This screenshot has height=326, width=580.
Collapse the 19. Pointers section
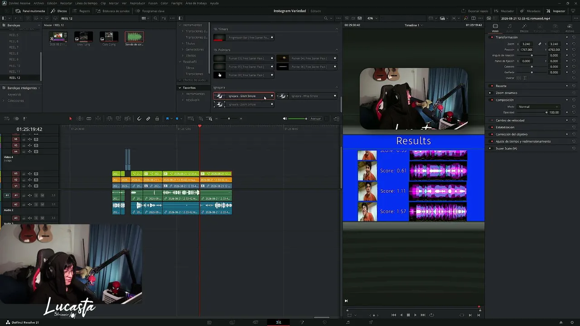pyautogui.click(x=336, y=50)
